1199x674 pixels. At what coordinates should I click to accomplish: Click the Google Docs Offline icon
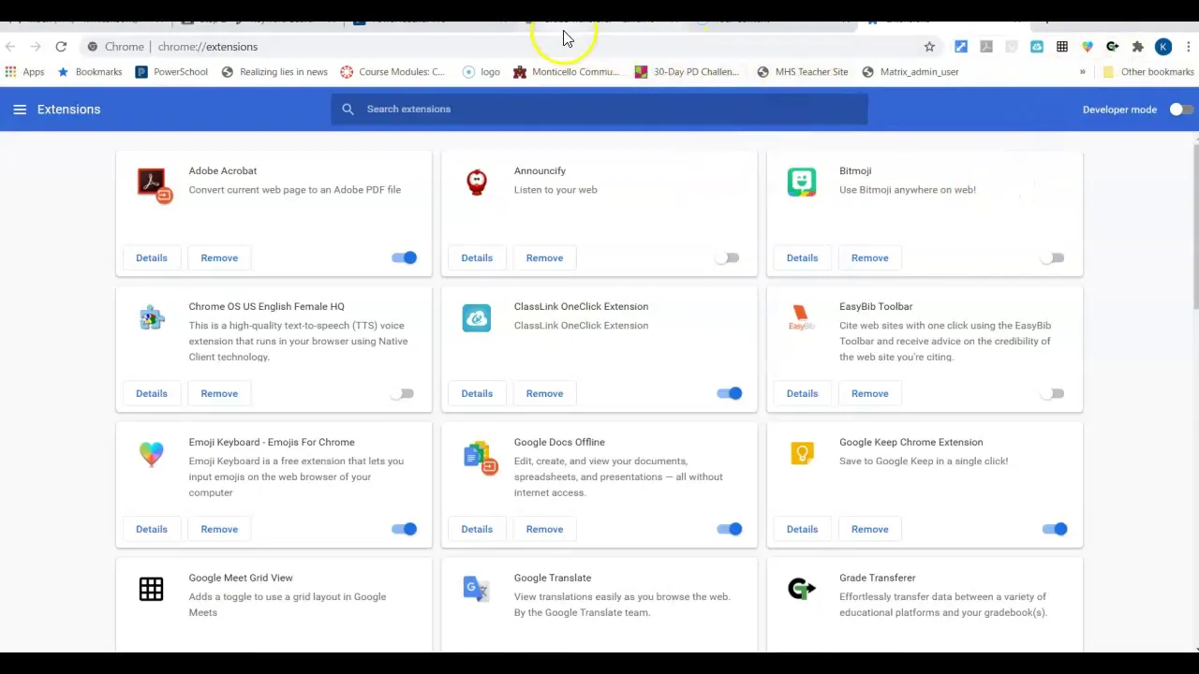(x=480, y=457)
